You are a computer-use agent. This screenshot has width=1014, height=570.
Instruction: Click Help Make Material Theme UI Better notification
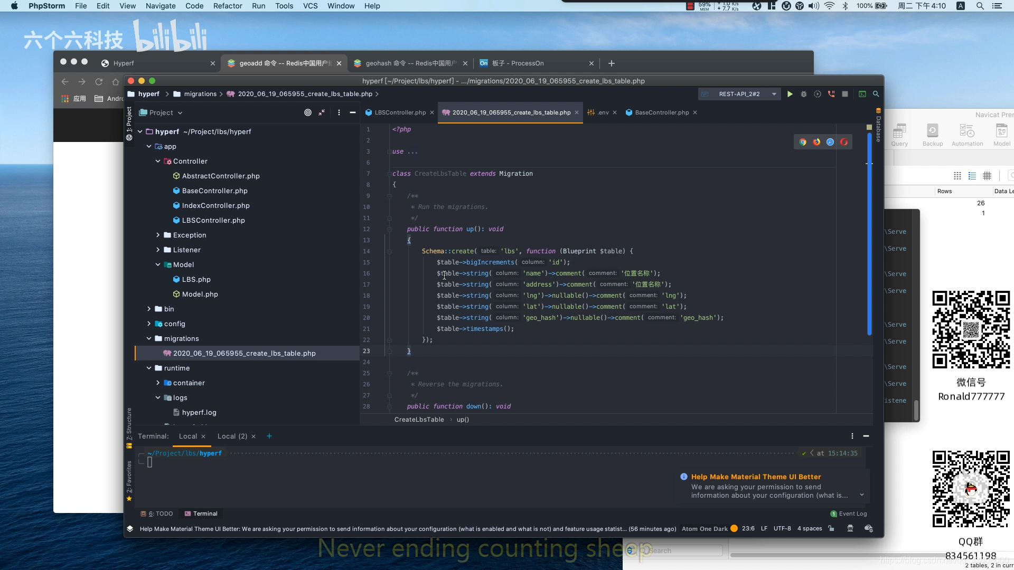756,477
